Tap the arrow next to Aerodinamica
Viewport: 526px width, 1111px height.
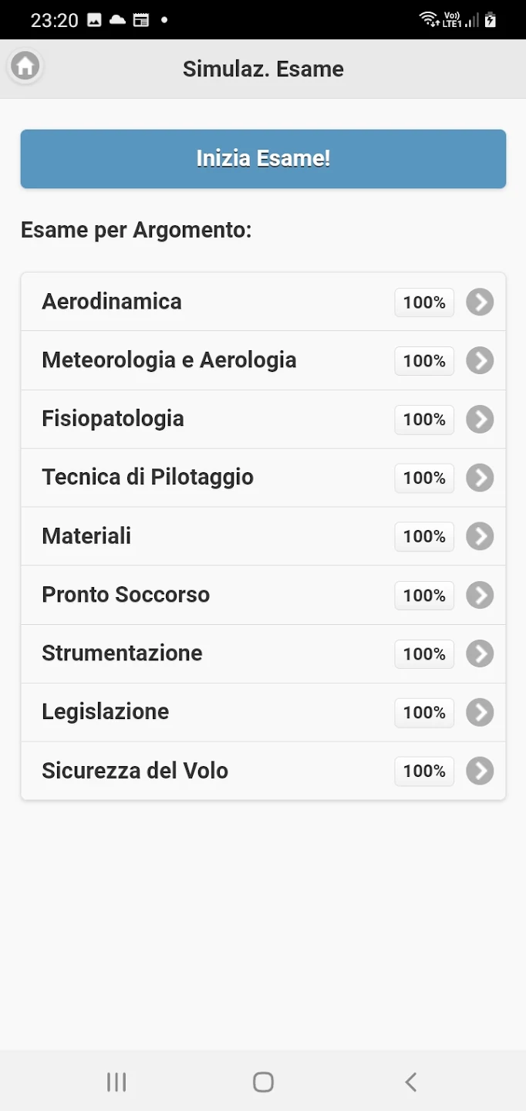pos(479,302)
